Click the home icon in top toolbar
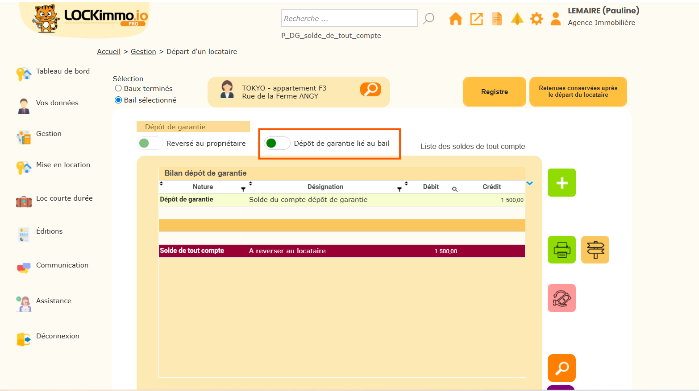 (455, 19)
